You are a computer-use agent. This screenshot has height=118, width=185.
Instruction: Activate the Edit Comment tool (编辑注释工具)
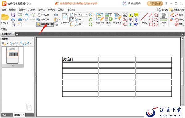click(45, 24)
